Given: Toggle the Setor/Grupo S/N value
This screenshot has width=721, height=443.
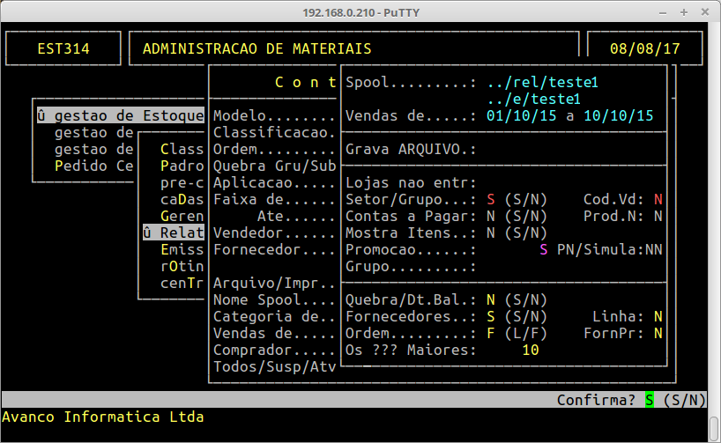Looking at the screenshot, I should click(x=491, y=200).
